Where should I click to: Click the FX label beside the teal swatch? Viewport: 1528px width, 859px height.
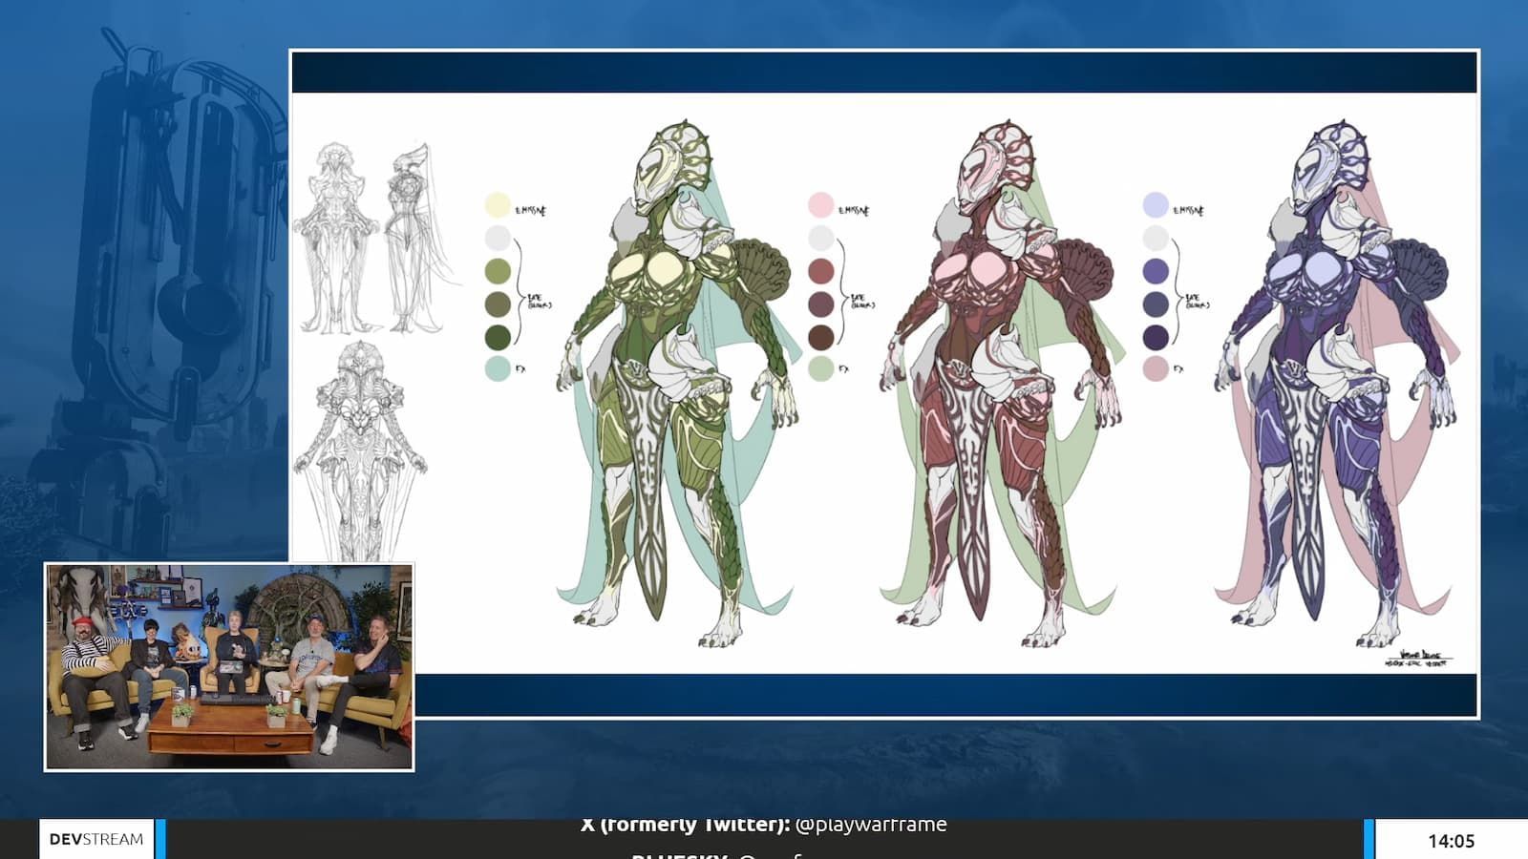pos(520,369)
